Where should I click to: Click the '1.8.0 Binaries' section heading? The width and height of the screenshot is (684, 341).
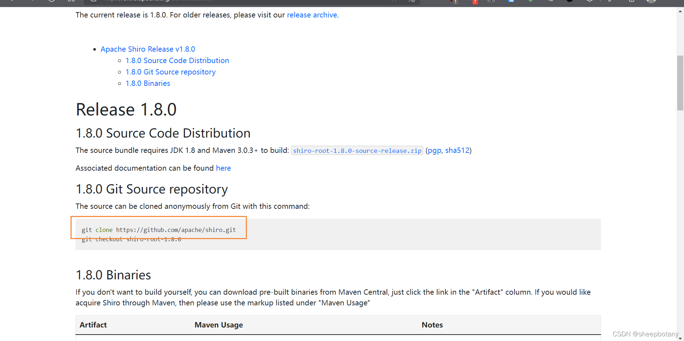(x=113, y=275)
